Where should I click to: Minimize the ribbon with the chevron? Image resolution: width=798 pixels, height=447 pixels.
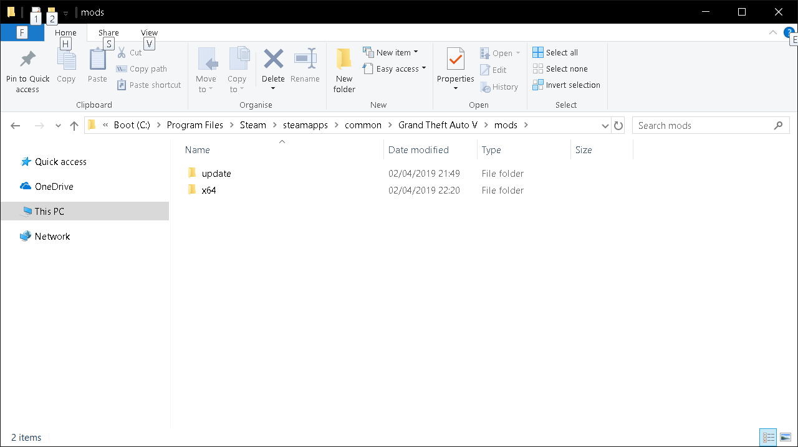tap(773, 33)
